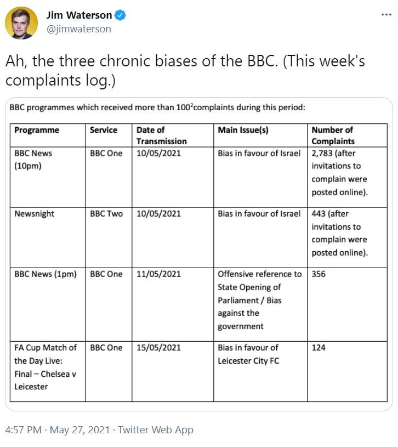Click the blue verified badge
Viewport: 398px width, 447px height.
pos(120,15)
